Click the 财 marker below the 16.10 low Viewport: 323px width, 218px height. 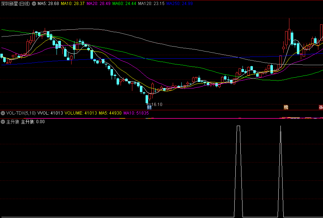tap(149, 107)
